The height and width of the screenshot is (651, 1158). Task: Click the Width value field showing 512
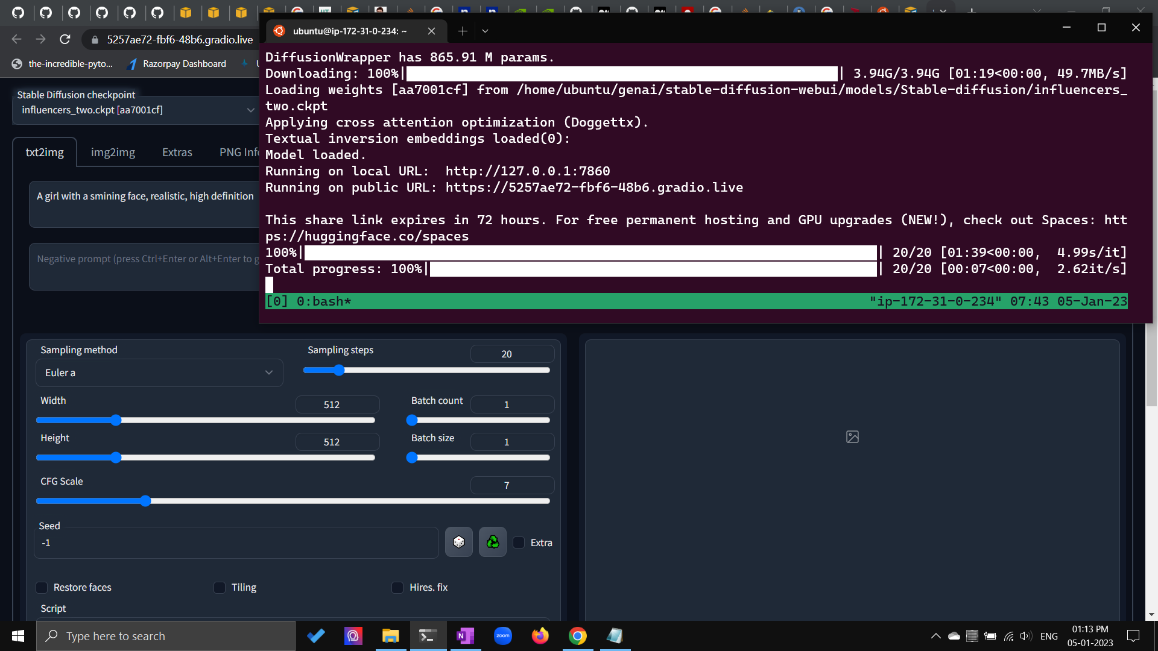(x=337, y=404)
